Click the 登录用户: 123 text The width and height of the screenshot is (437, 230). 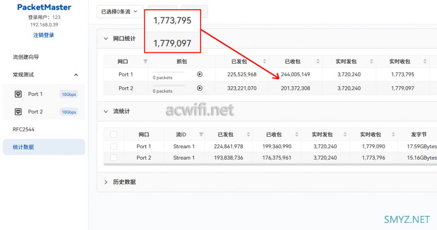pyautogui.click(x=44, y=17)
